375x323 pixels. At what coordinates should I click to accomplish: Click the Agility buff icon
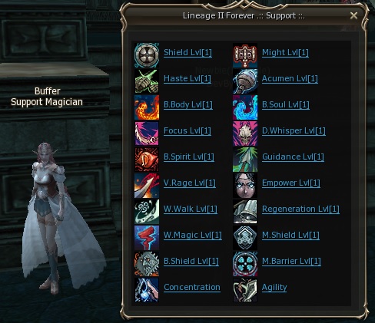tap(245, 290)
